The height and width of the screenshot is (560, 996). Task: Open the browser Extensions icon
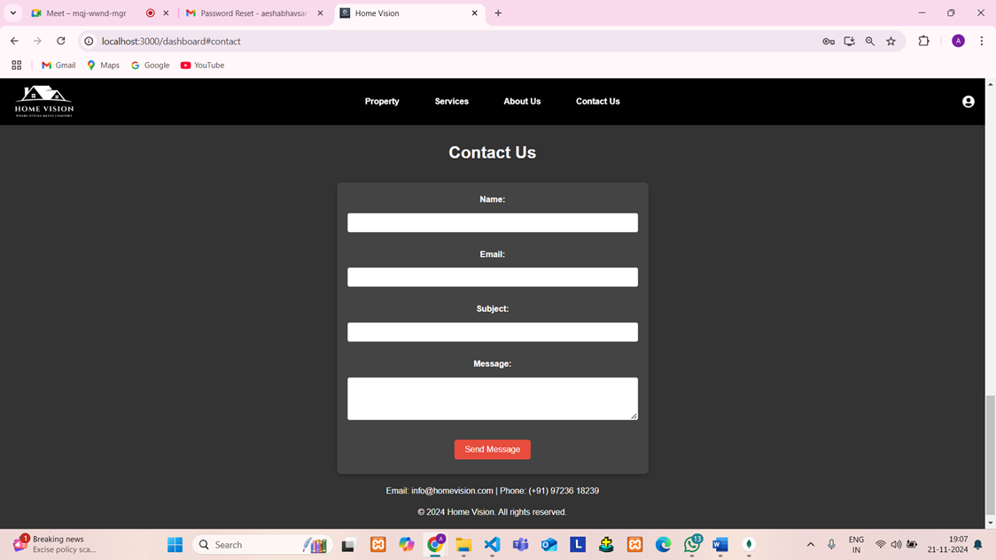coord(923,42)
